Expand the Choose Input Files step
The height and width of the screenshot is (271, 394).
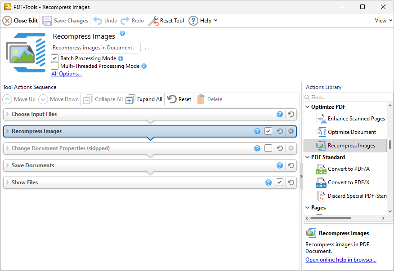pyautogui.click(x=8, y=114)
